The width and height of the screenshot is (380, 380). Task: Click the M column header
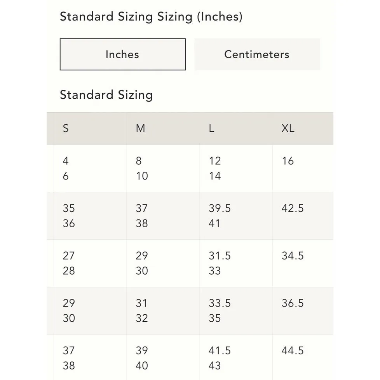(x=140, y=128)
